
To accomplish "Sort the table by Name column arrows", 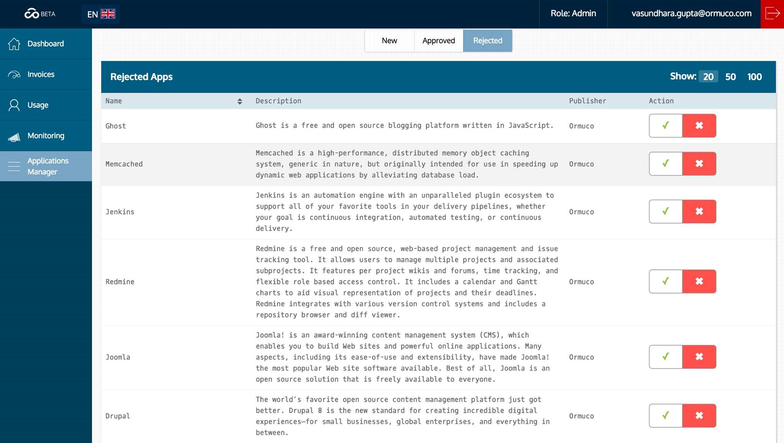I will coord(240,101).
